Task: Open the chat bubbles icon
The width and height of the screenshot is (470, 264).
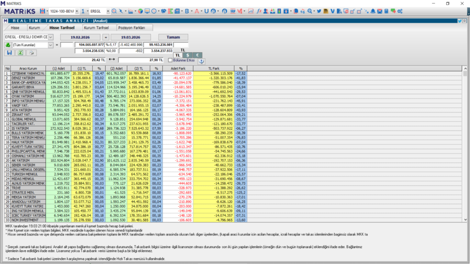Action: coord(393,11)
